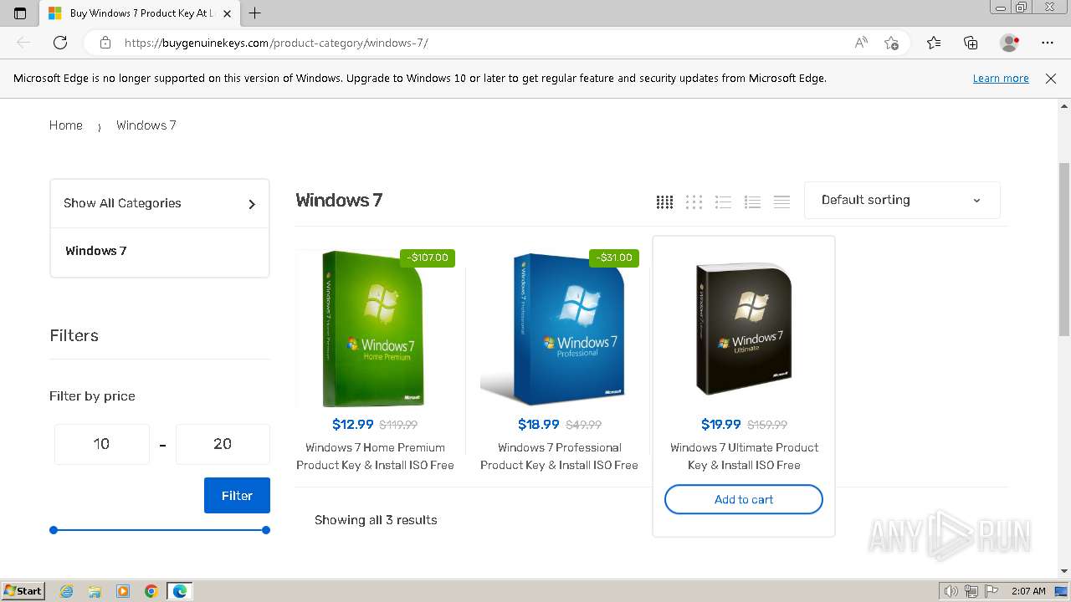Click the address bar URL

(x=276, y=43)
